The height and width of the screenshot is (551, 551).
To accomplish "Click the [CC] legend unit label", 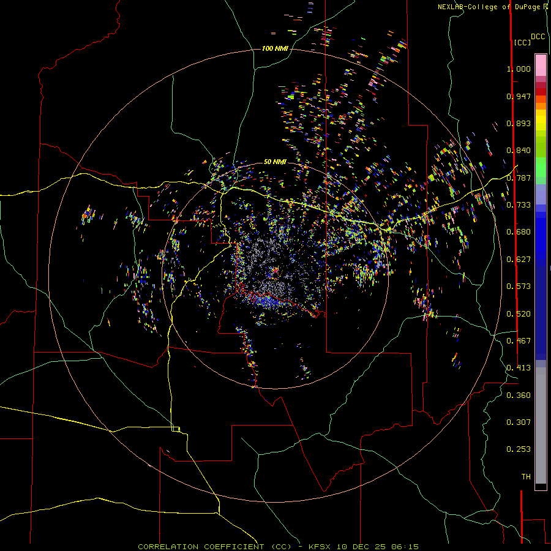I will click(522, 42).
